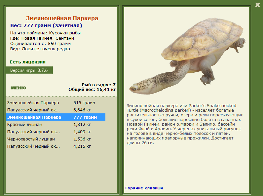Click the Где: Новая Гвинея, Сентани line
The image size is (263, 196).
coord(42,38)
